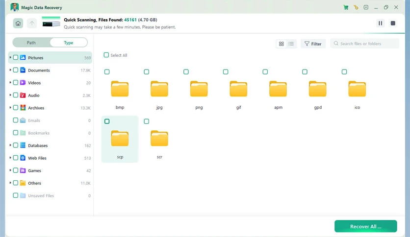The width and height of the screenshot is (410, 237).
Task: Check the gif folder checkbox
Action: click(x=226, y=72)
